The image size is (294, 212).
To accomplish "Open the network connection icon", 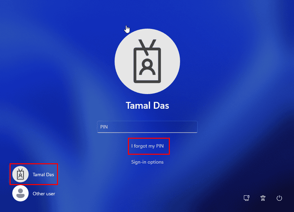I will click(x=247, y=198).
